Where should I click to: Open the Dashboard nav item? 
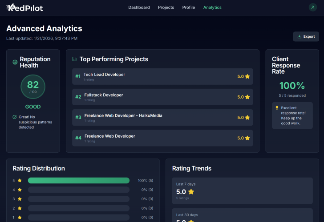[139, 8]
